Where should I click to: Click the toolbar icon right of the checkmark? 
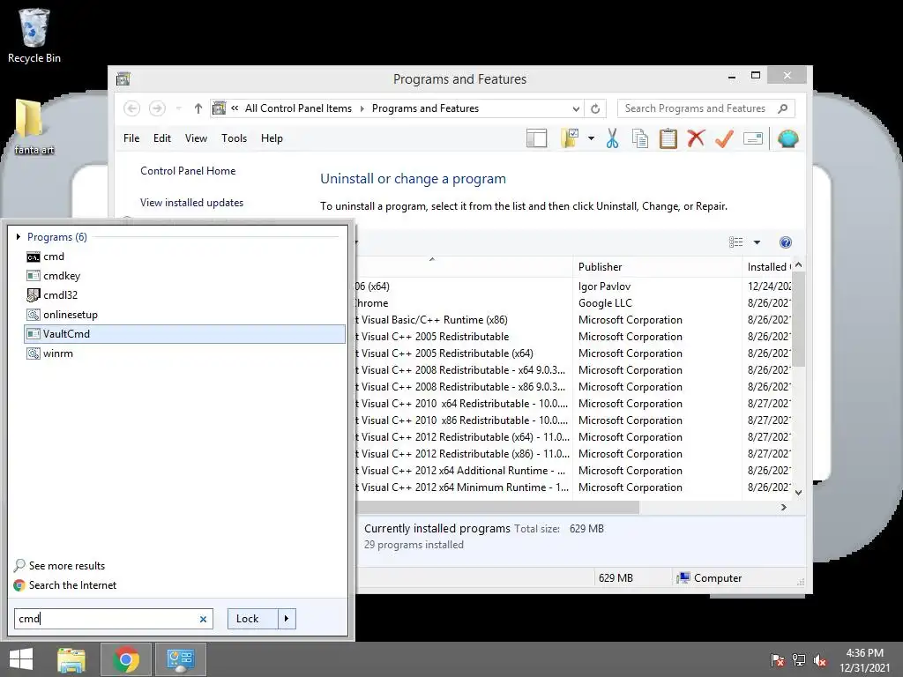753,138
